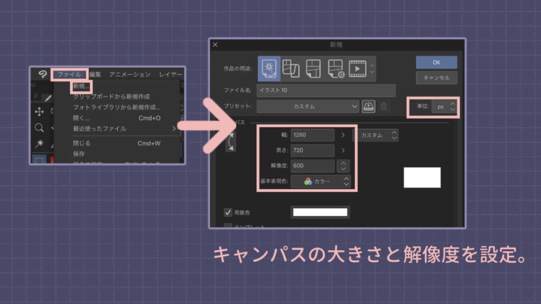Click the 幅 field showing 1280
Screen dimensions: 541x304
(x=313, y=135)
